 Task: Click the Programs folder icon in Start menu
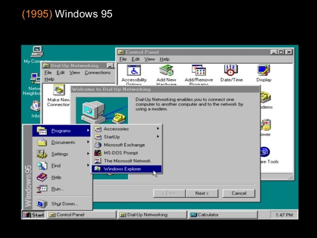[x=42, y=131]
